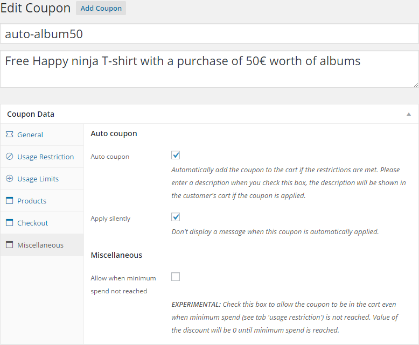Screen dimensions: 419x345
Task: Open the Usage Limits tab
Action: point(38,179)
